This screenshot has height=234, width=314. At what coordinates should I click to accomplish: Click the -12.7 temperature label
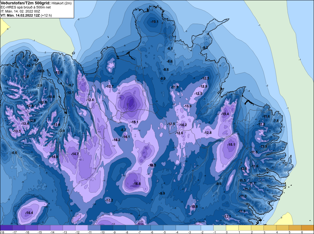110,86
